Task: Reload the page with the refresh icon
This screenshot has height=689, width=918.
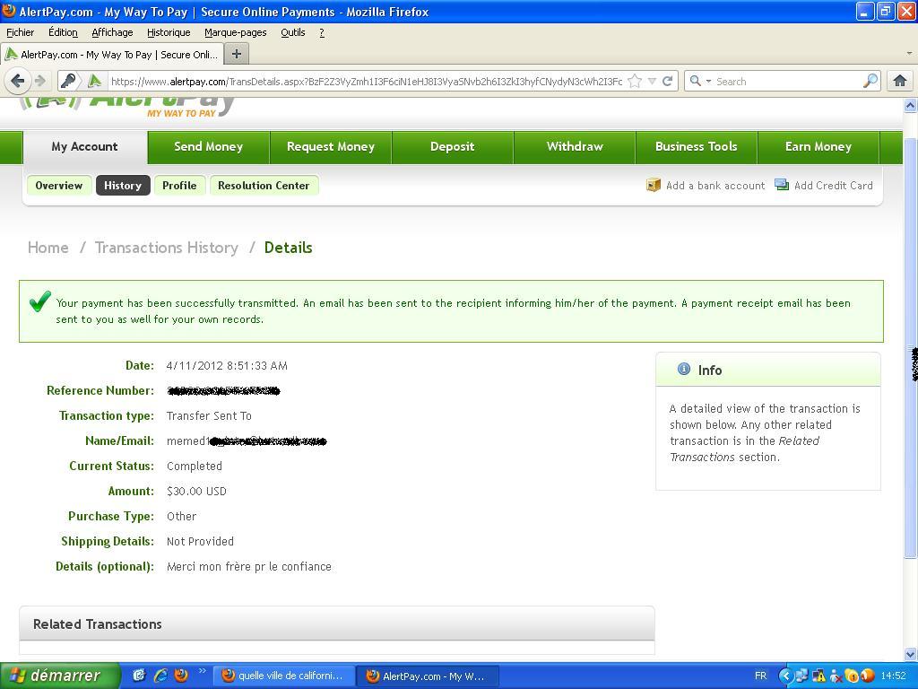Action: pyautogui.click(x=667, y=81)
